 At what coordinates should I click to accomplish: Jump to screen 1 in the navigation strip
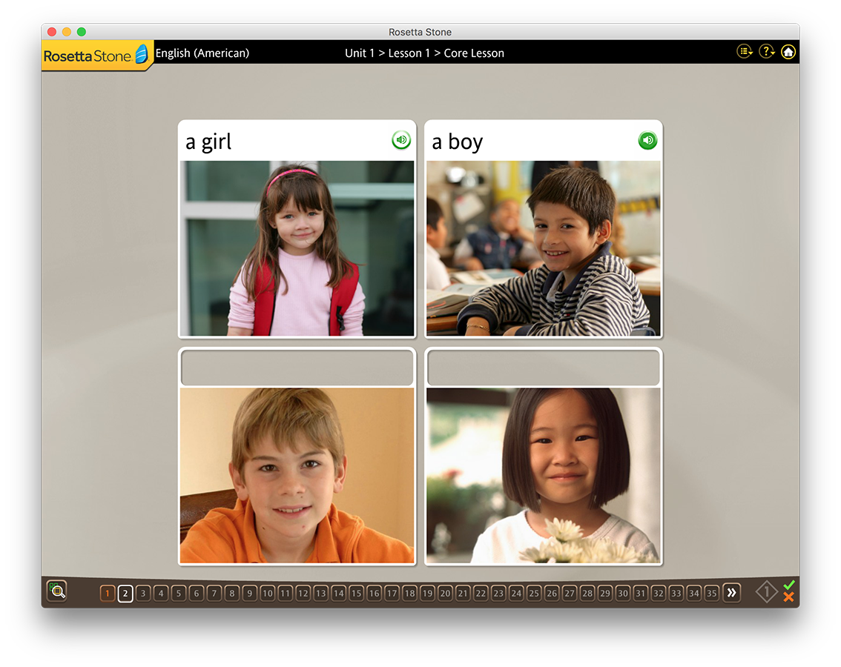pos(108,592)
